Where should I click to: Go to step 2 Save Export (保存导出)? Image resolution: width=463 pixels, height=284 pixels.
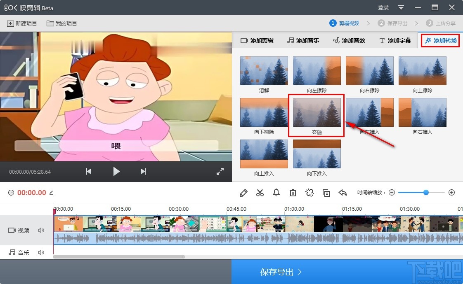[x=392, y=23]
